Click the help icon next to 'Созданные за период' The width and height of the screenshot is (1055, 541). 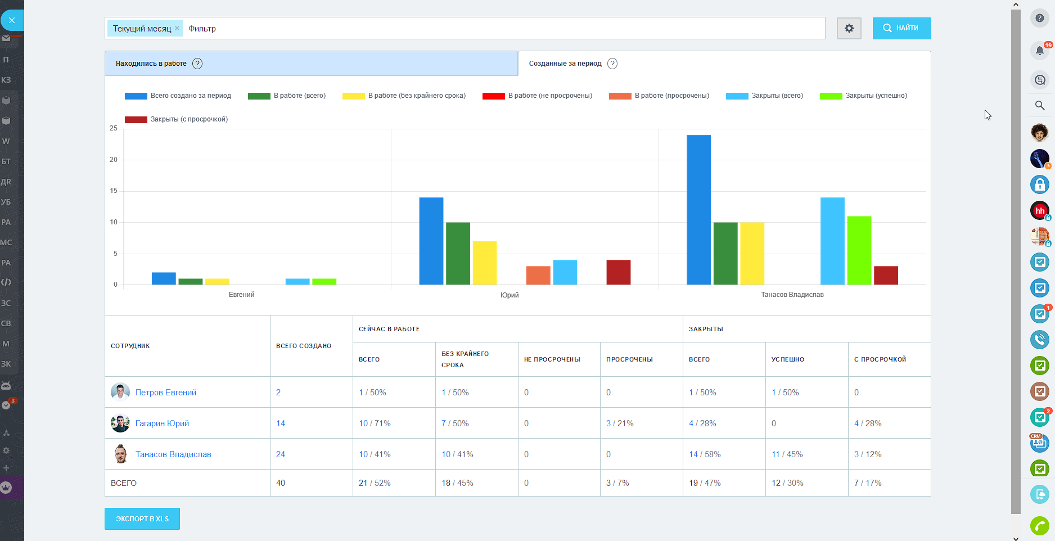click(x=612, y=64)
